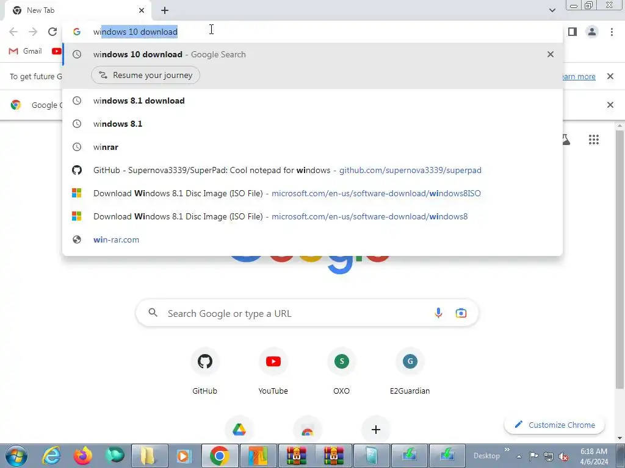Open the YouTube shortcut tile
This screenshot has width=625, height=468.
(x=273, y=371)
